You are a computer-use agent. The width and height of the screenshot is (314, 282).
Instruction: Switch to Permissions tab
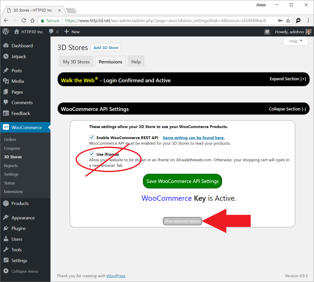coord(111,62)
